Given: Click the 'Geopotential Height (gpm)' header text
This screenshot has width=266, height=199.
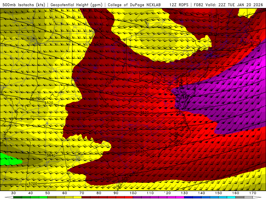Looking at the screenshot, I should click(76, 5).
